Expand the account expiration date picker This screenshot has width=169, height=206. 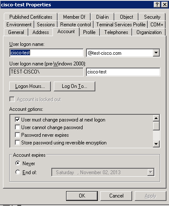click(x=151, y=172)
